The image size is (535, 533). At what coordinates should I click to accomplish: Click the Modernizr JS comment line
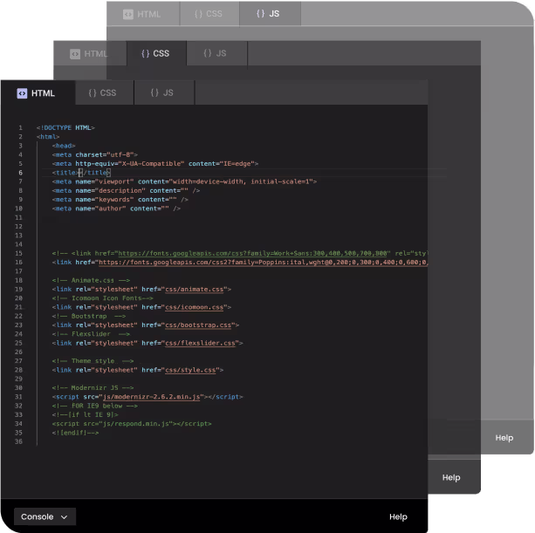click(x=93, y=387)
